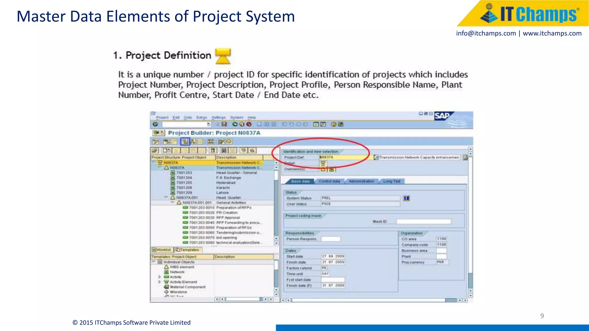This screenshot has width=589, height=331.
Task: Open the Edit menu
Action: click(x=176, y=118)
